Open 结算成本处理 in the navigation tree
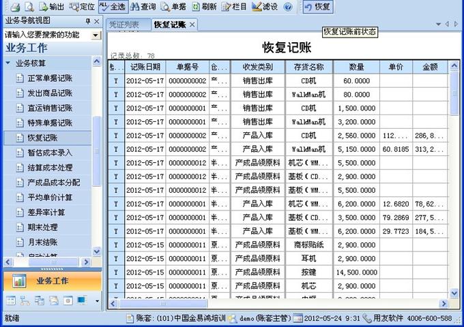This screenshot has width=464, height=327. [50, 168]
